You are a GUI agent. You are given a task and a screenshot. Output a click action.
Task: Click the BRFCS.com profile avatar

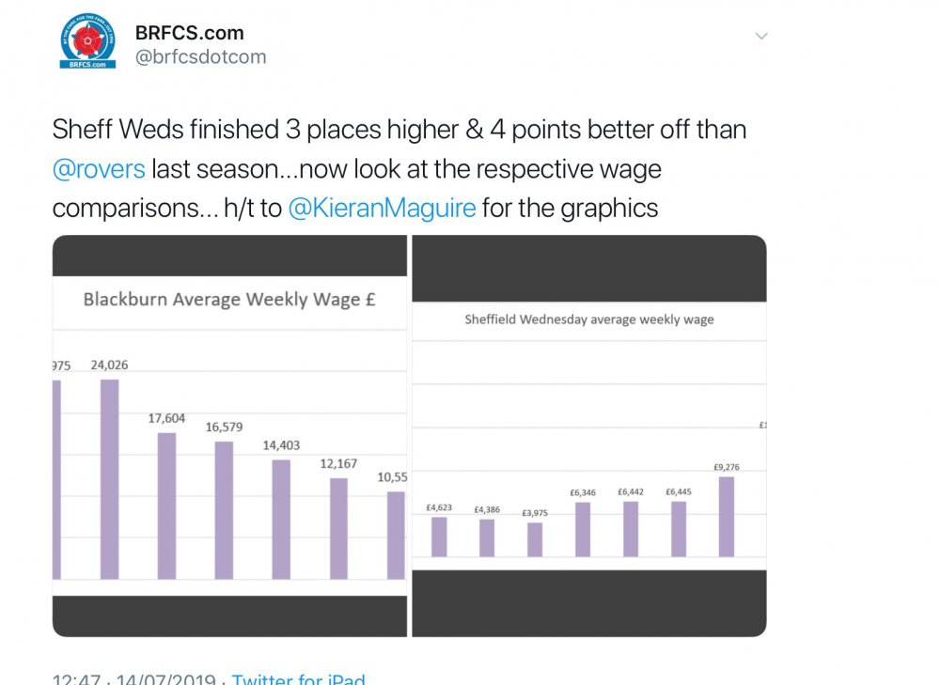[87, 41]
